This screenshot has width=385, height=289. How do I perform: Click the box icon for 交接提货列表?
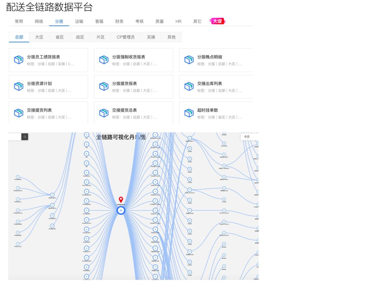tap(19, 113)
